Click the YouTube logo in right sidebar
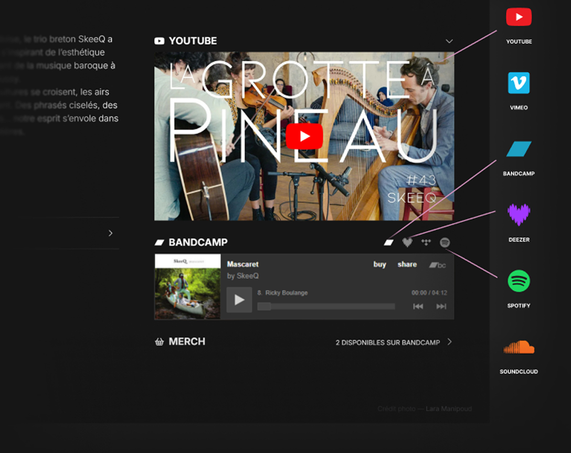The width and height of the screenshot is (571, 453). (519, 17)
